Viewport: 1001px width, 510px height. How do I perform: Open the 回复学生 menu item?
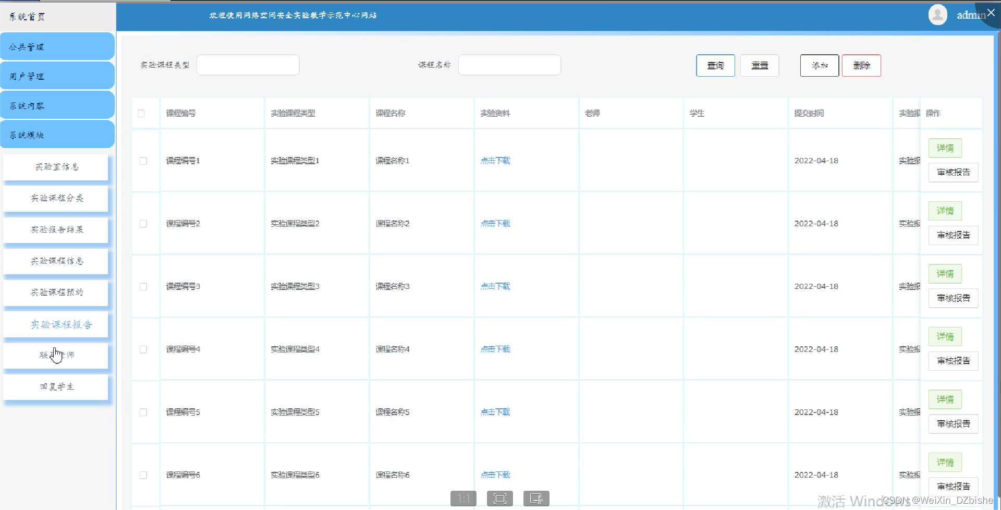(x=56, y=386)
